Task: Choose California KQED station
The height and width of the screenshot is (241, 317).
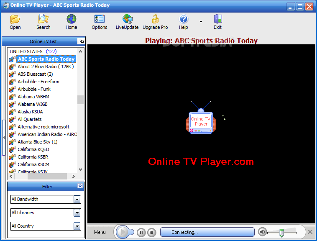Action: pyautogui.click(x=33, y=149)
